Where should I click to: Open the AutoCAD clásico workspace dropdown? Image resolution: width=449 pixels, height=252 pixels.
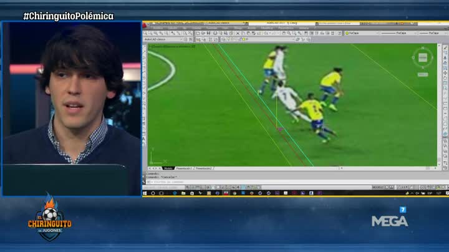click(163, 39)
